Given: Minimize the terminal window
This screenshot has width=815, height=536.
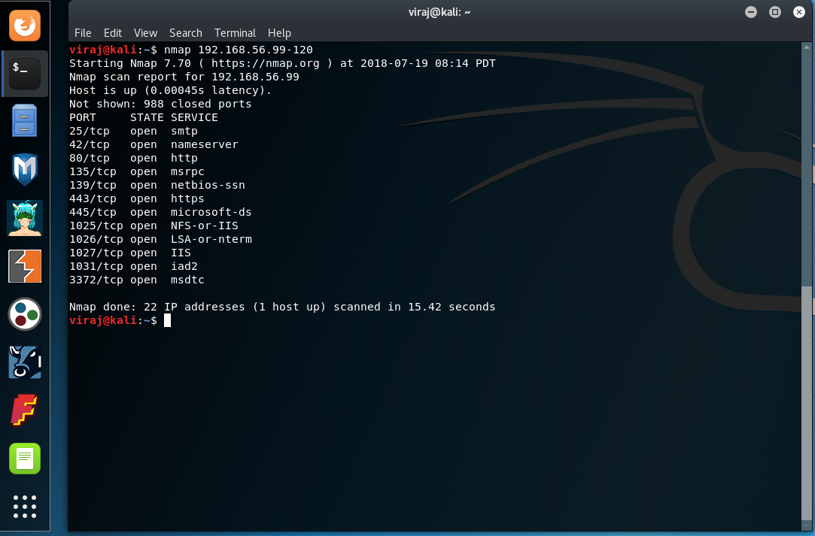Looking at the screenshot, I should pos(751,12).
